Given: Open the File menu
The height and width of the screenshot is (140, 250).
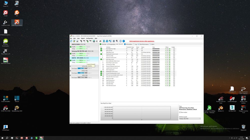Looking at the screenshot, I should (71, 38).
